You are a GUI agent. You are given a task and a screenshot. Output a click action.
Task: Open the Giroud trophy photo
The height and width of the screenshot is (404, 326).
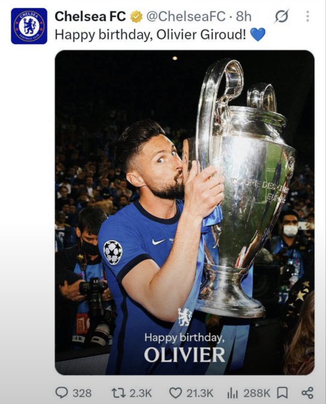point(184,212)
